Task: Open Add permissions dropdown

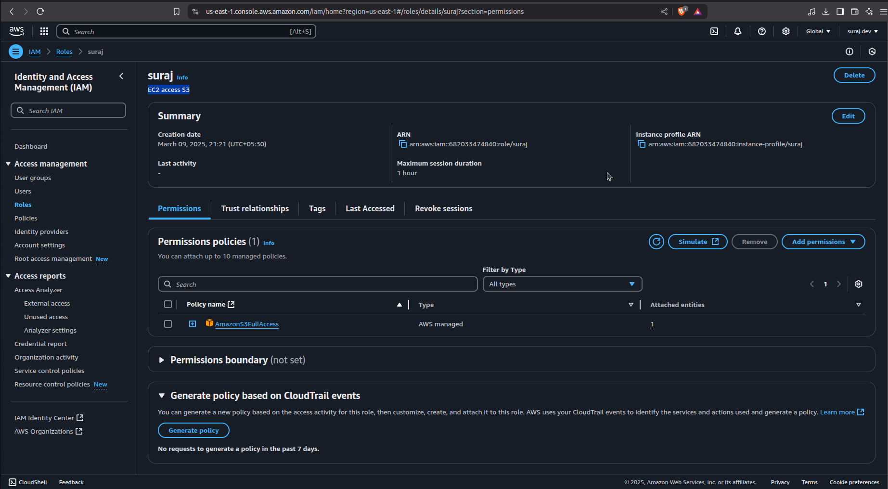Action: [823, 242]
